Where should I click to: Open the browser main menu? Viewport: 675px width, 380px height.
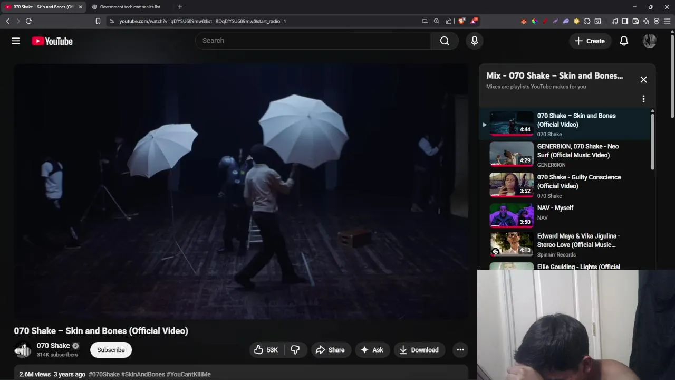[668, 21]
